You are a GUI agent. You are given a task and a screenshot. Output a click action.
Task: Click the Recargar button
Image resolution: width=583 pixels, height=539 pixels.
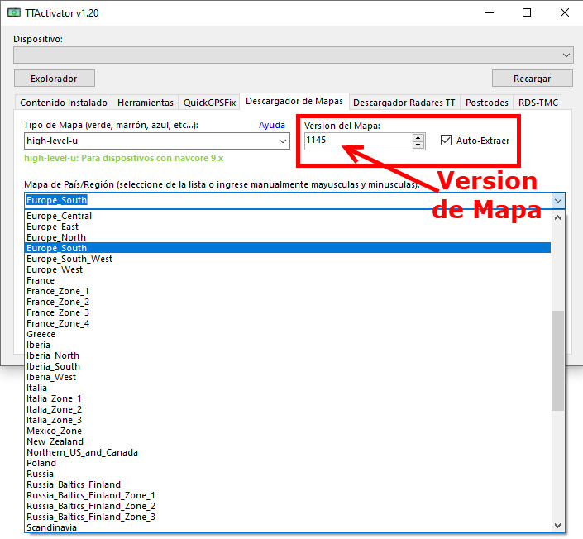point(532,79)
